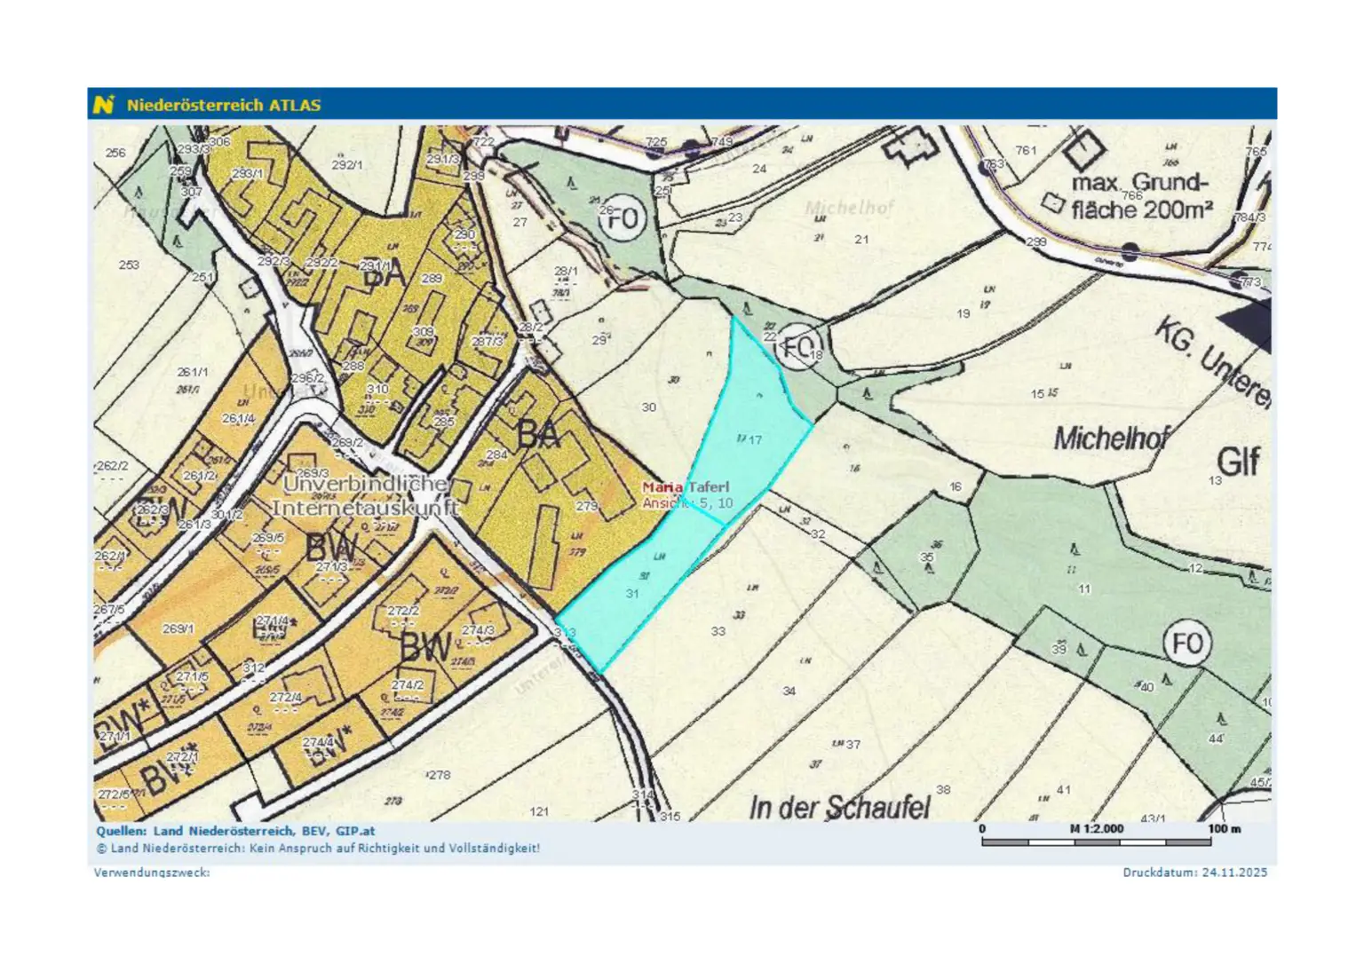Click the 'In der Schaufel' field name label

839,807
